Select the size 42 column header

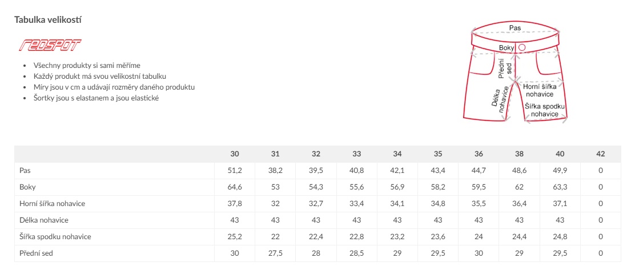(x=601, y=154)
